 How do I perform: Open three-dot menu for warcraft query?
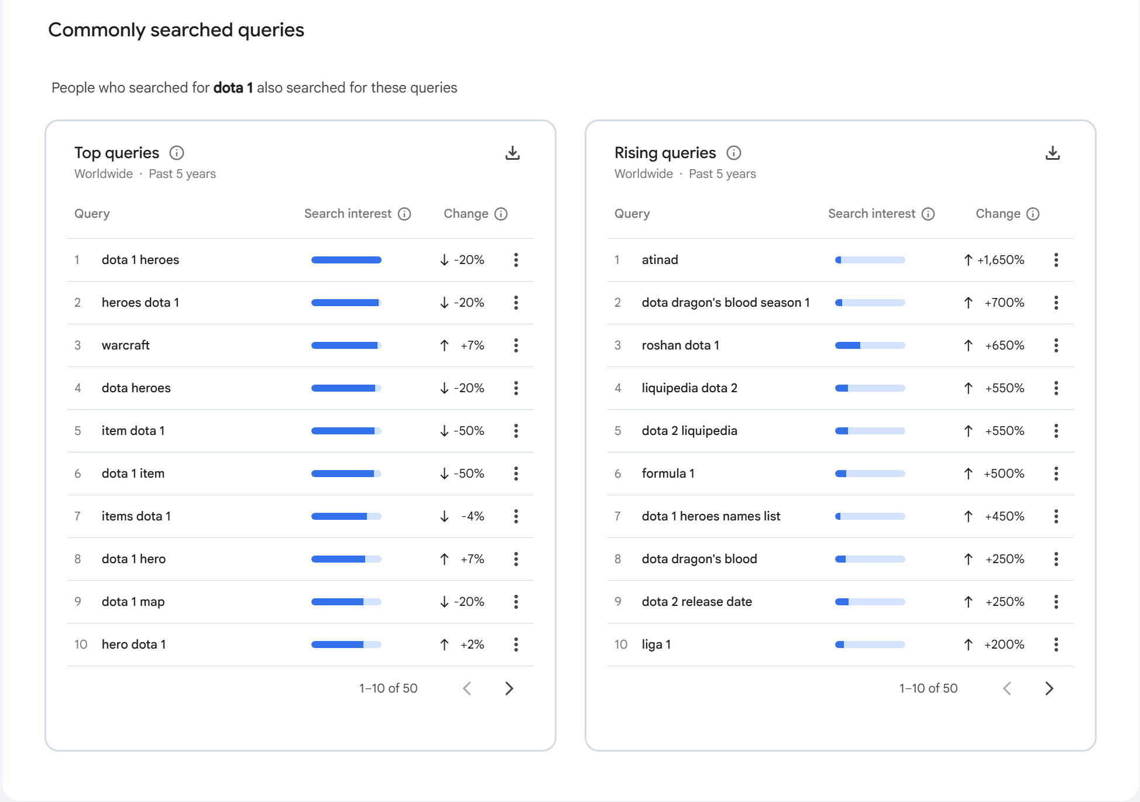(x=516, y=345)
